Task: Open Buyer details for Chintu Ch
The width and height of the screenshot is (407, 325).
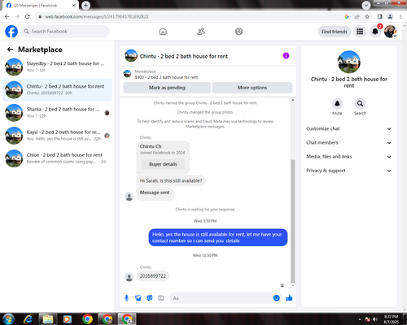Action: 163,164
